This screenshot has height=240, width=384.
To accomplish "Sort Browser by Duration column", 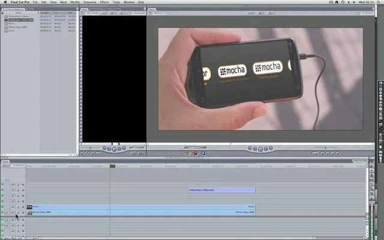I will [47, 13].
